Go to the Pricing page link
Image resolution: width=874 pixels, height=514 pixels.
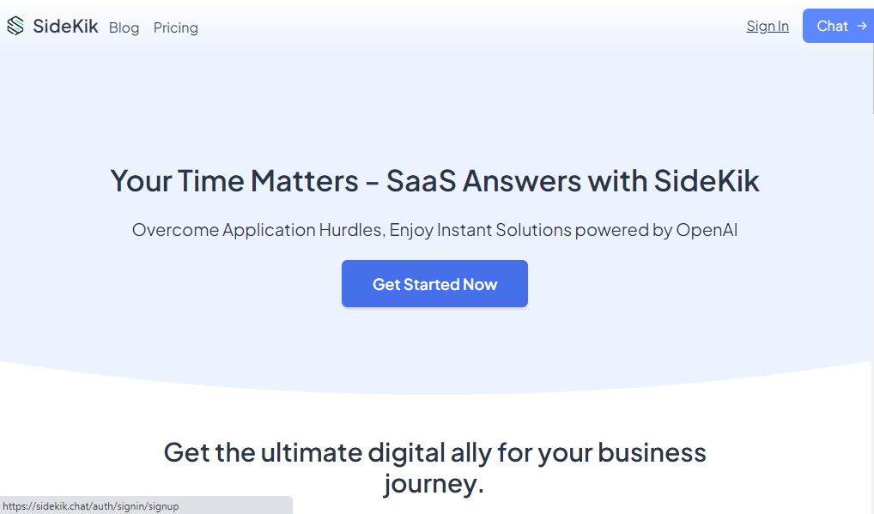[x=176, y=27]
